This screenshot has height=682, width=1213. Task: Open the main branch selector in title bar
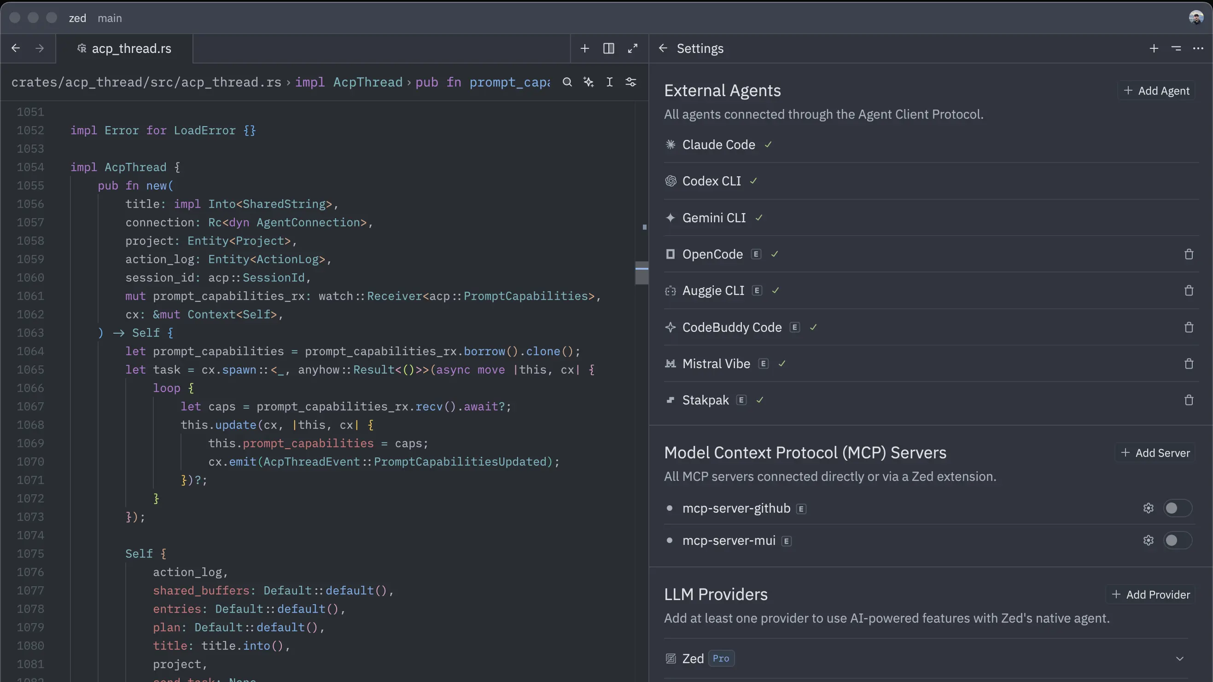pyautogui.click(x=110, y=18)
